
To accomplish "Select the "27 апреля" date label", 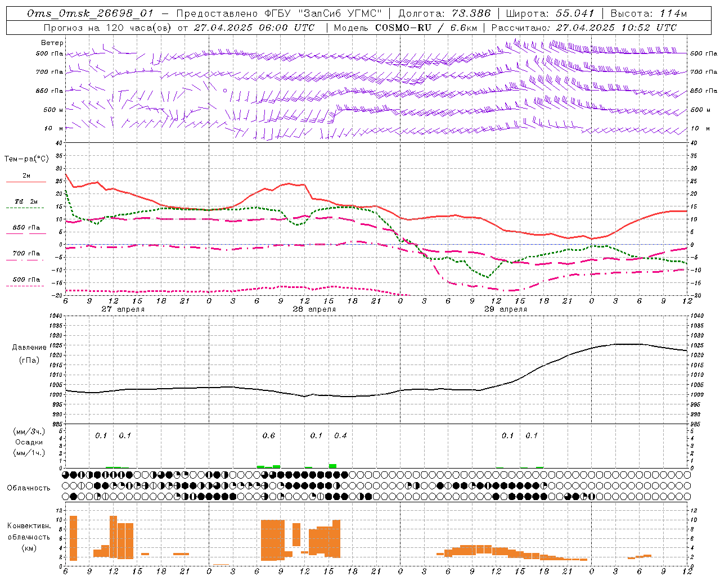I will click(123, 309).
